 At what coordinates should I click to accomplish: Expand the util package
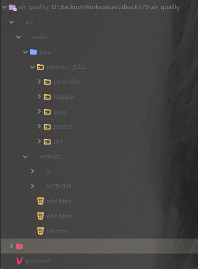[x=39, y=141]
